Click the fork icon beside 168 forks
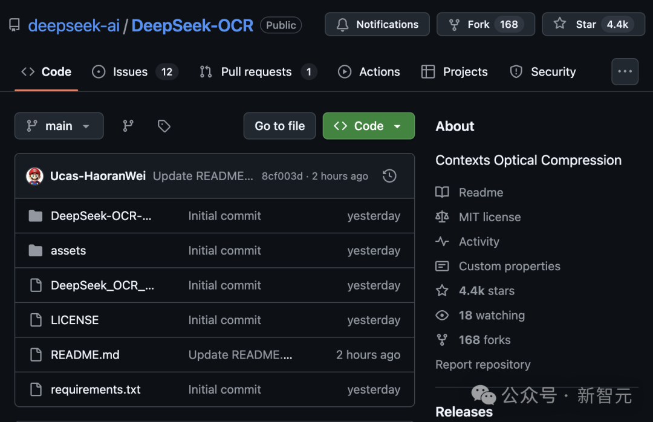Screen dimensions: 653x422 442,340
